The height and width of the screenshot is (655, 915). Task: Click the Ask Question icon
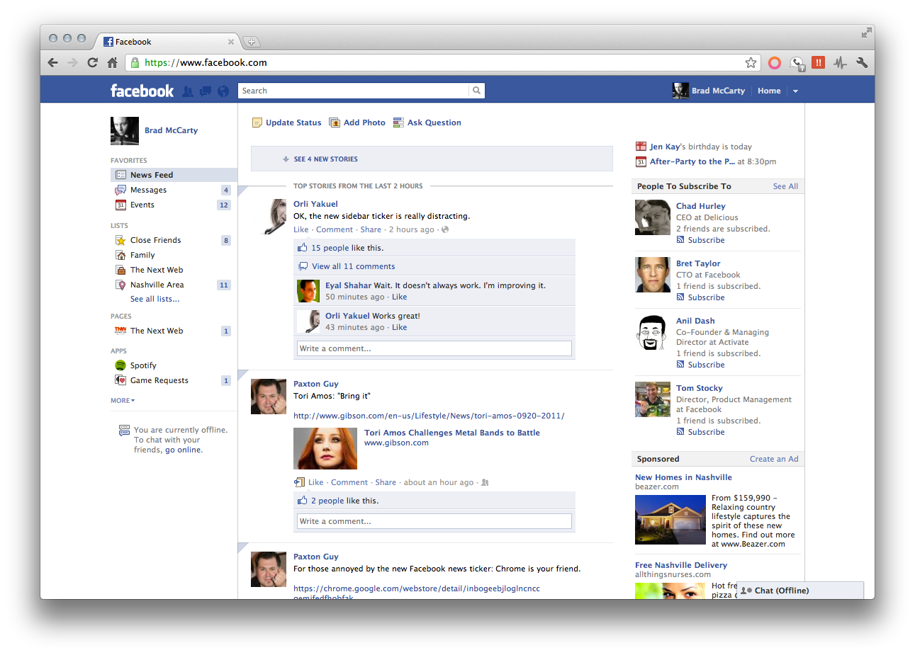click(x=398, y=123)
